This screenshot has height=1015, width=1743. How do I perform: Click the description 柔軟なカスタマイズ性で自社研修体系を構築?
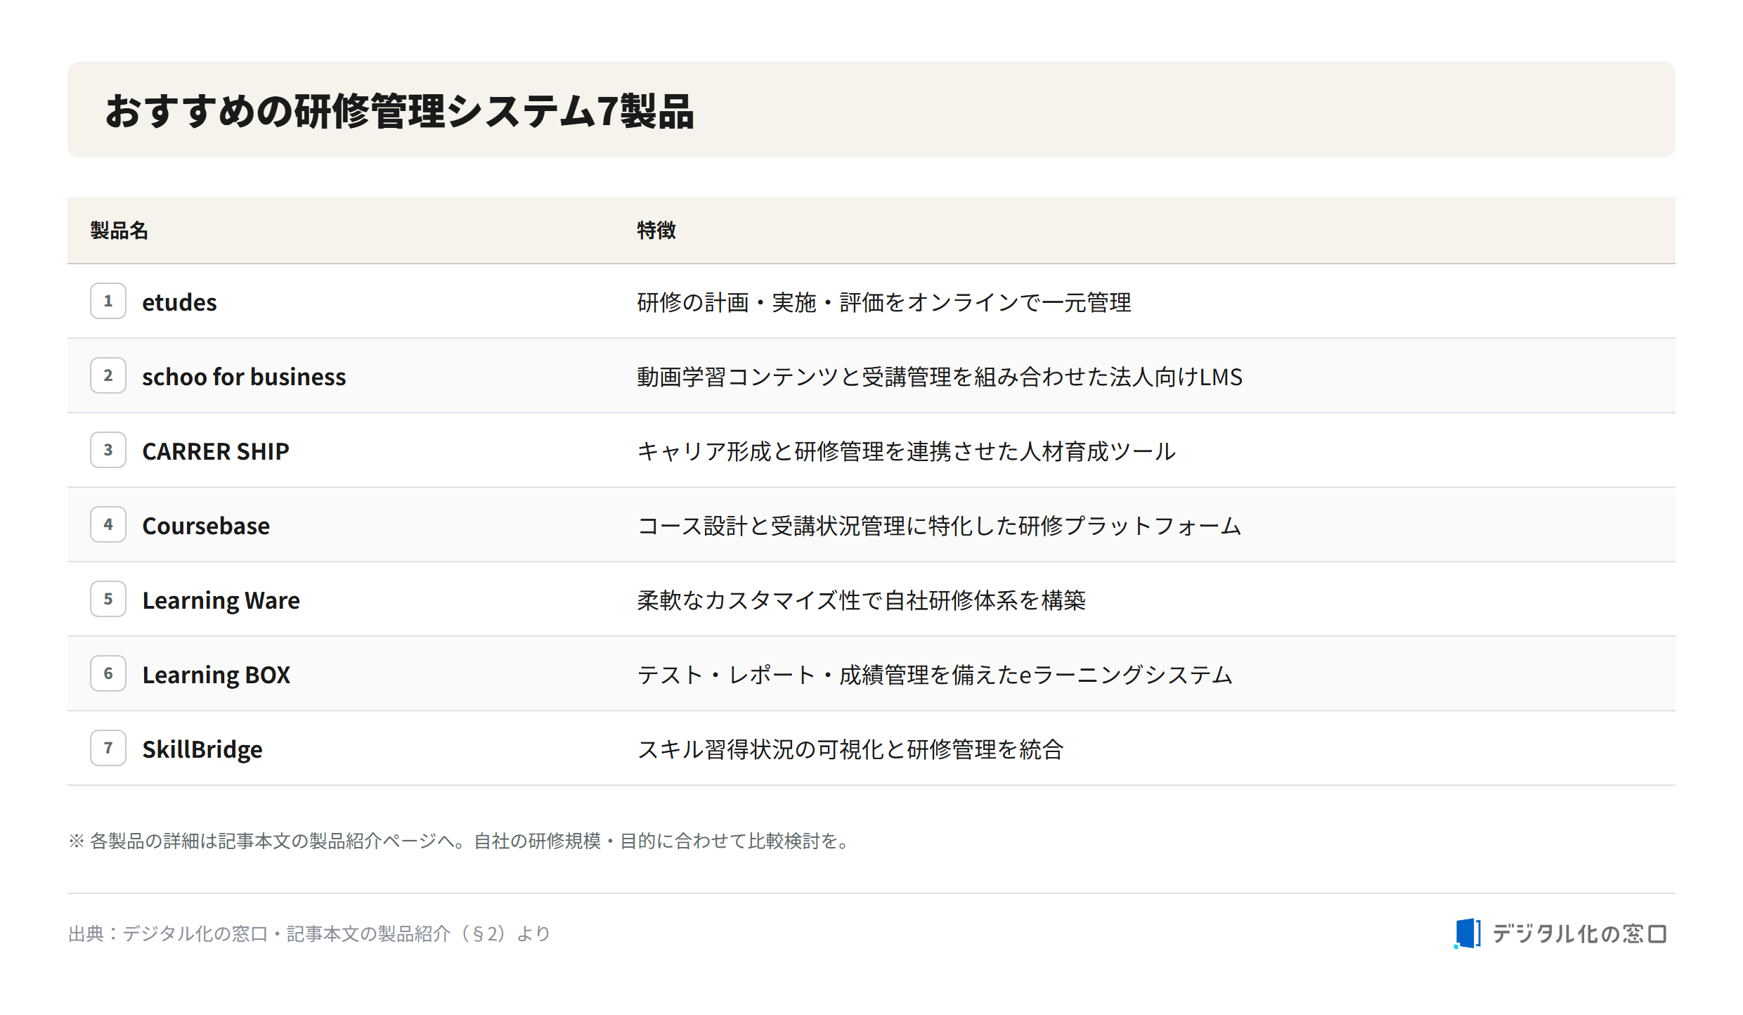click(861, 600)
